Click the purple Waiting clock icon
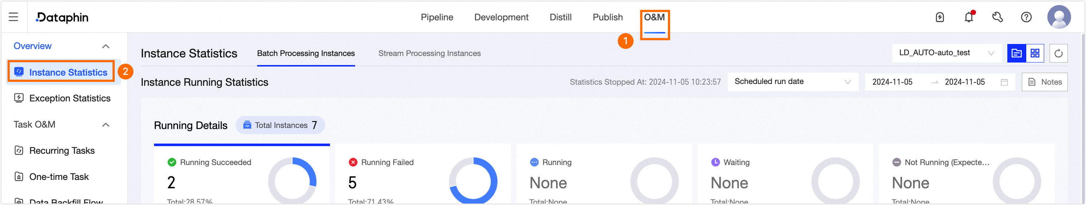The width and height of the screenshot is (1086, 205). click(x=715, y=162)
